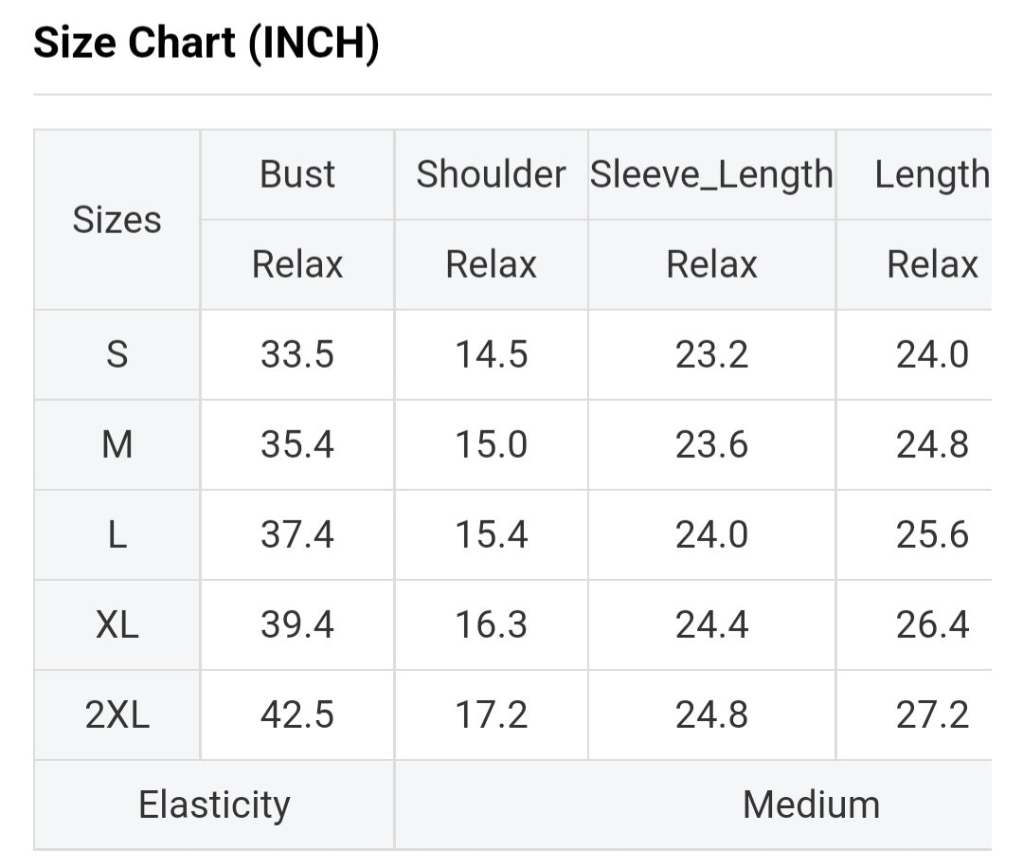Click bust value 37.4 for size L
Viewport: 1023px width, 868px height.
(x=297, y=535)
